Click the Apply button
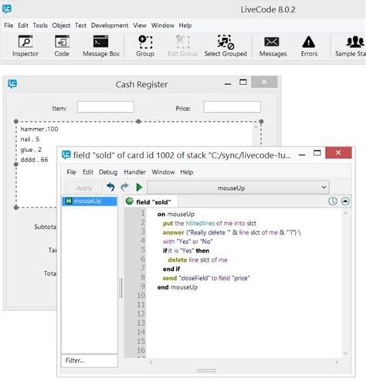Viewport: 366px width, 389px height. [84, 188]
